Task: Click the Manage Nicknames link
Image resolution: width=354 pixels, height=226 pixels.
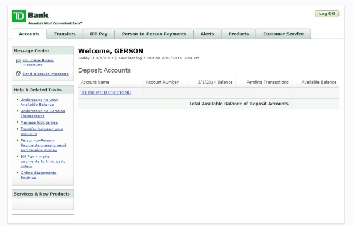Action: [x=39, y=122]
